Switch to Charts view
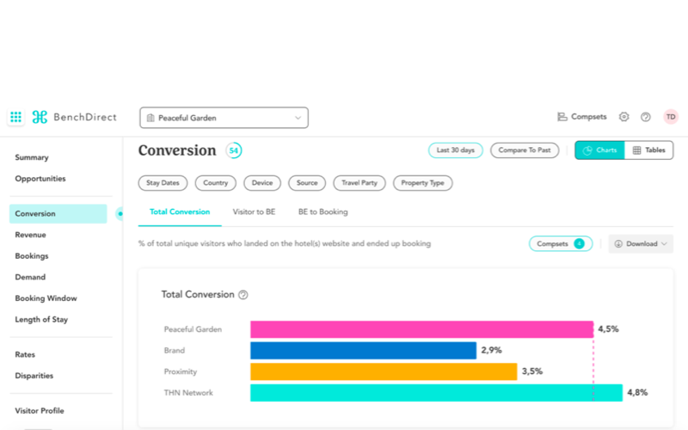 pos(599,150)
